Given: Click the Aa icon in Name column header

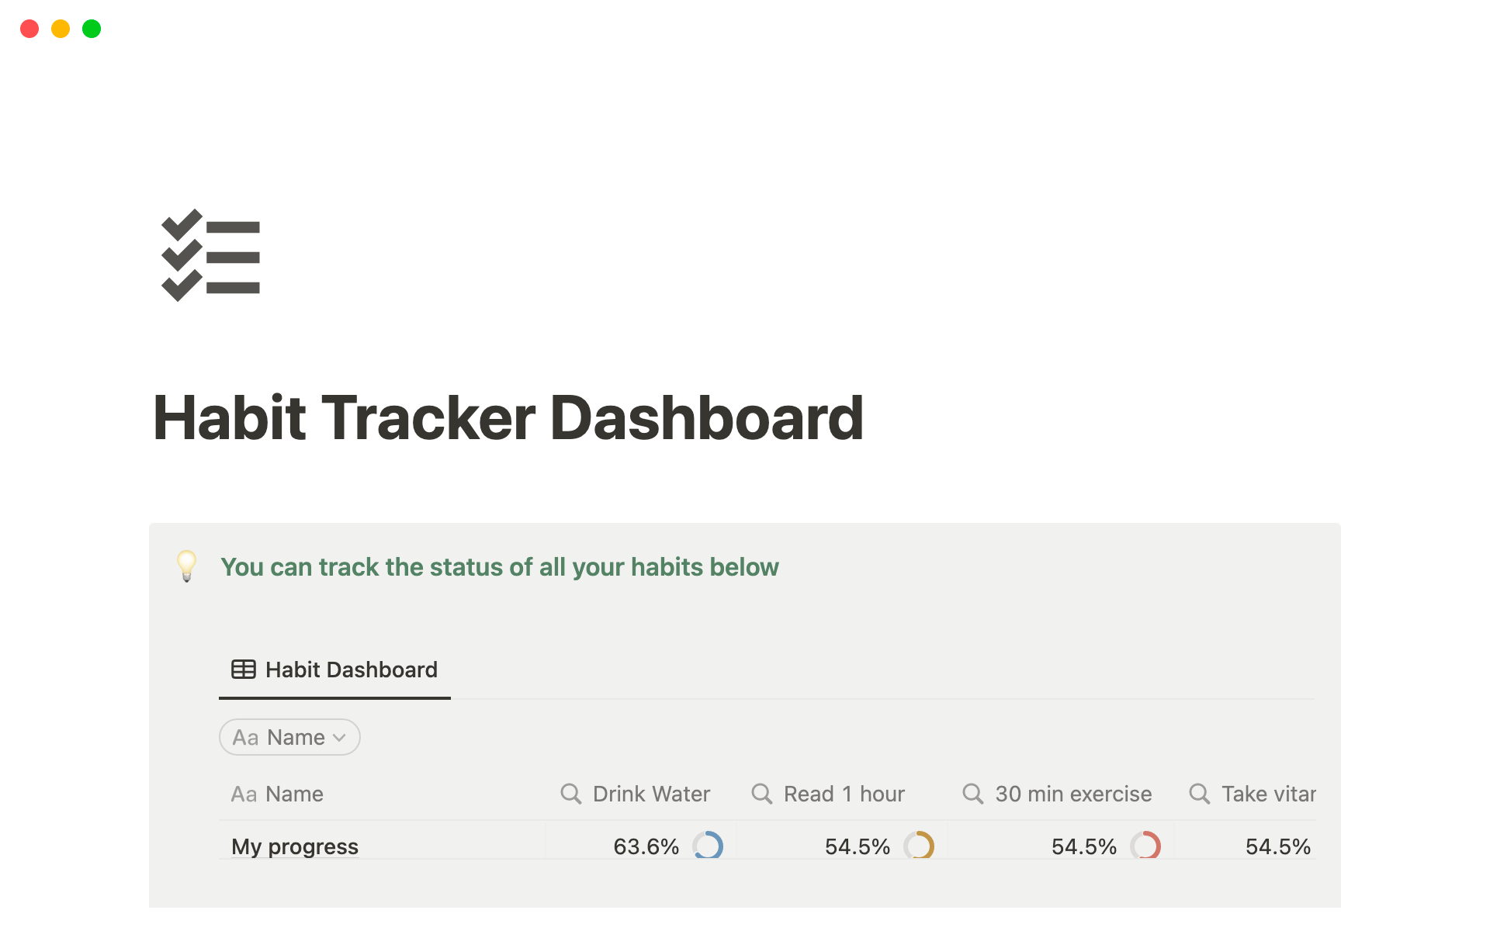Looking at the screenshot, I should click(244, 794).
